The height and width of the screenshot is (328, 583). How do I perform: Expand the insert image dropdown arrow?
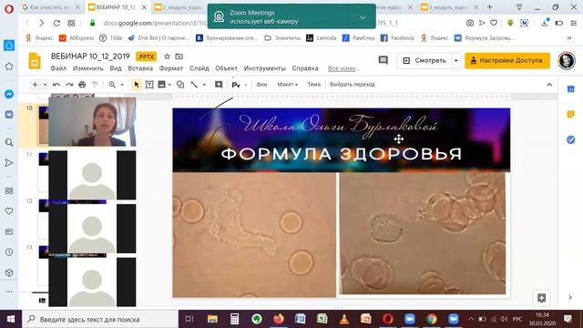(169, 85)
